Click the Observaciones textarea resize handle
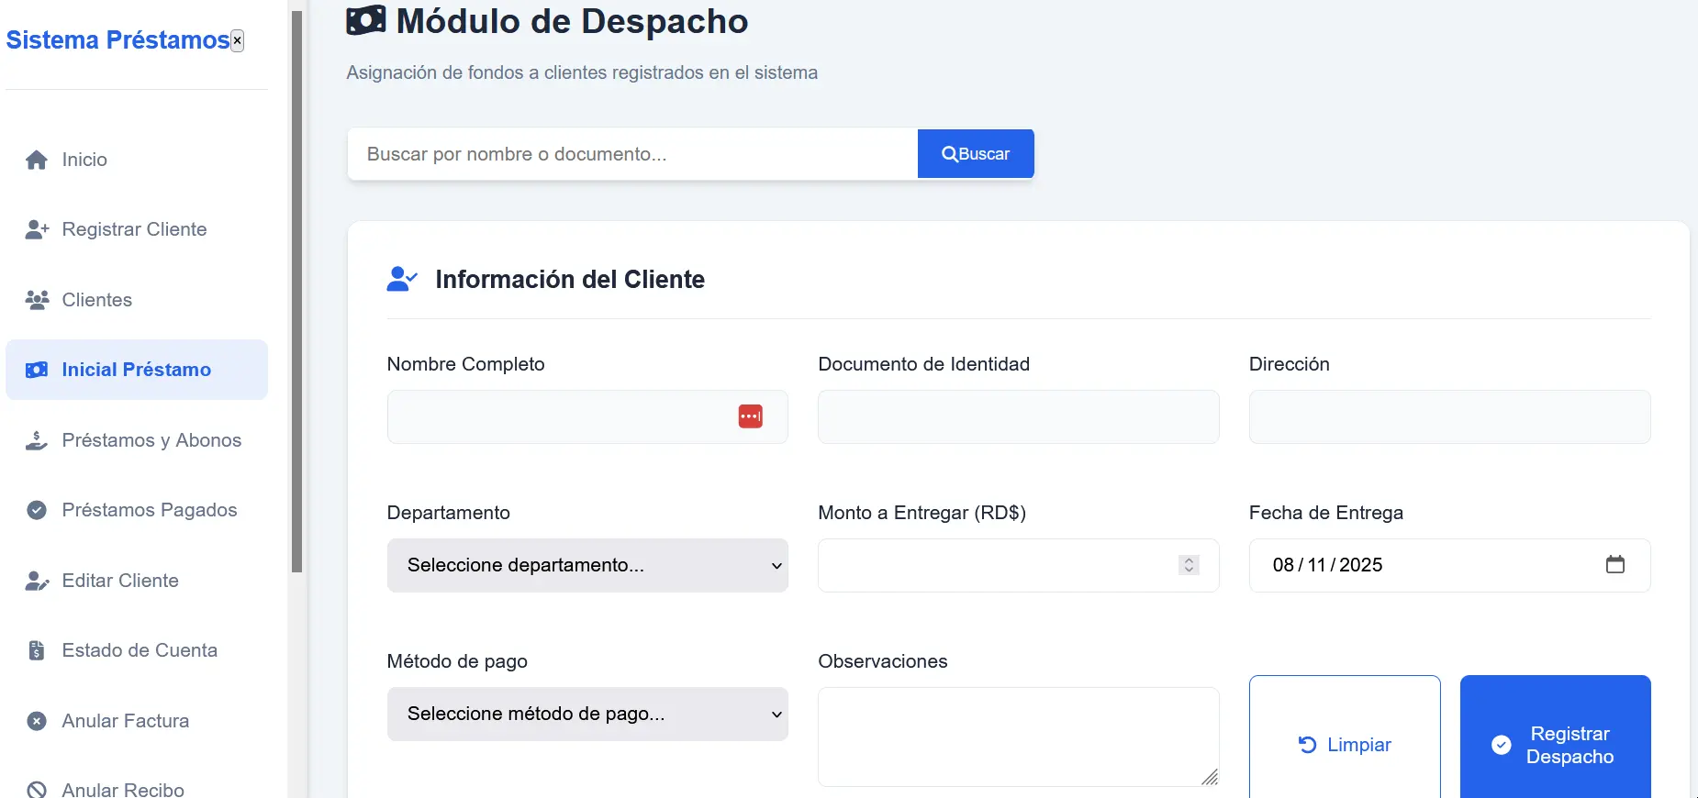Screen dimensions: 1698x798 click(x=1210, y=777)
